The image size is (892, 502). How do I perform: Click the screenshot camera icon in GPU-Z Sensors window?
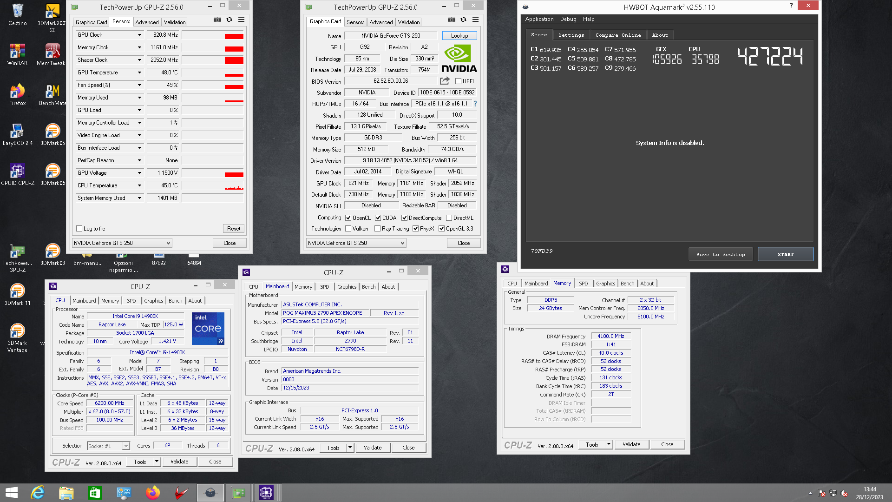pyautogui.click(x=217, y=20)
